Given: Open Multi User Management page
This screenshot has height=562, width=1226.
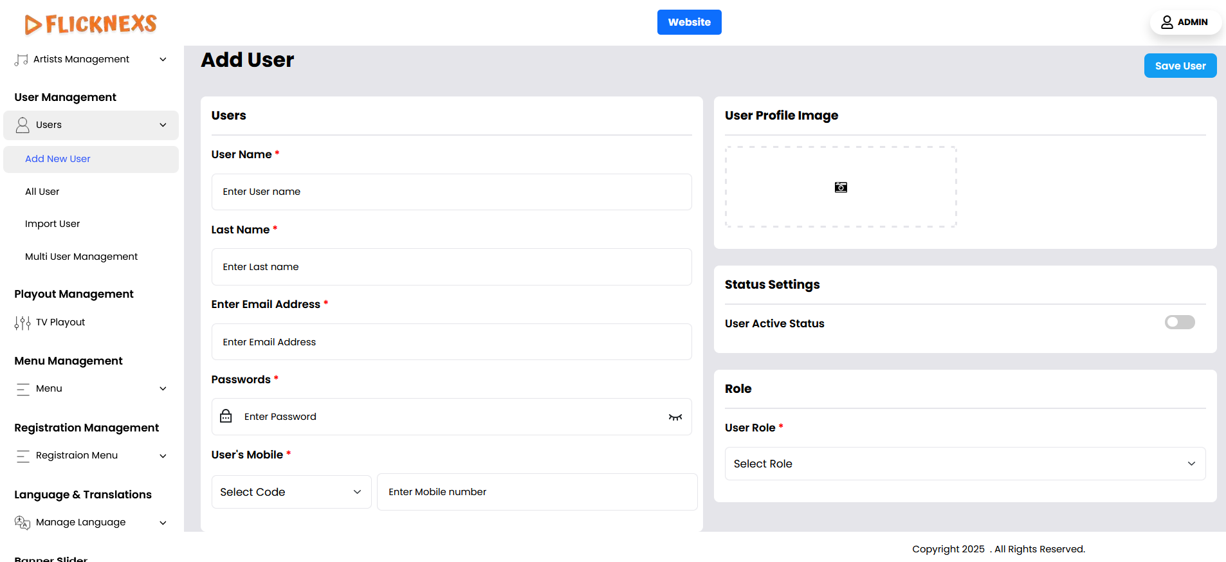Looking at the screenshot, I should (x=82, y=257).
